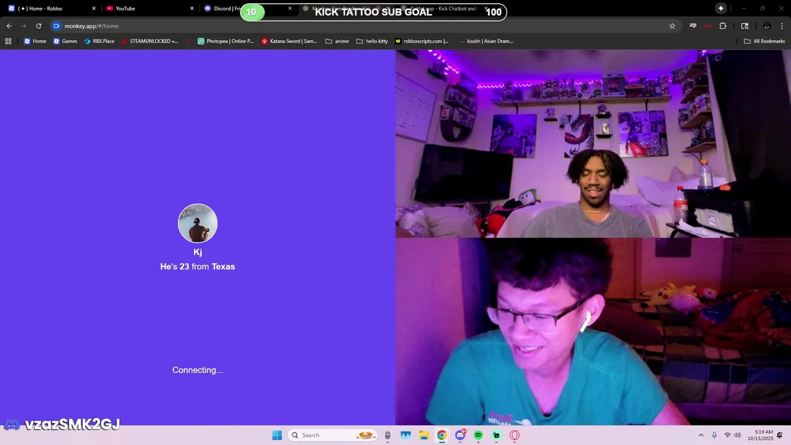Bookmark this page with the star icon
This screenshot has width=791, height=445.
672,26
